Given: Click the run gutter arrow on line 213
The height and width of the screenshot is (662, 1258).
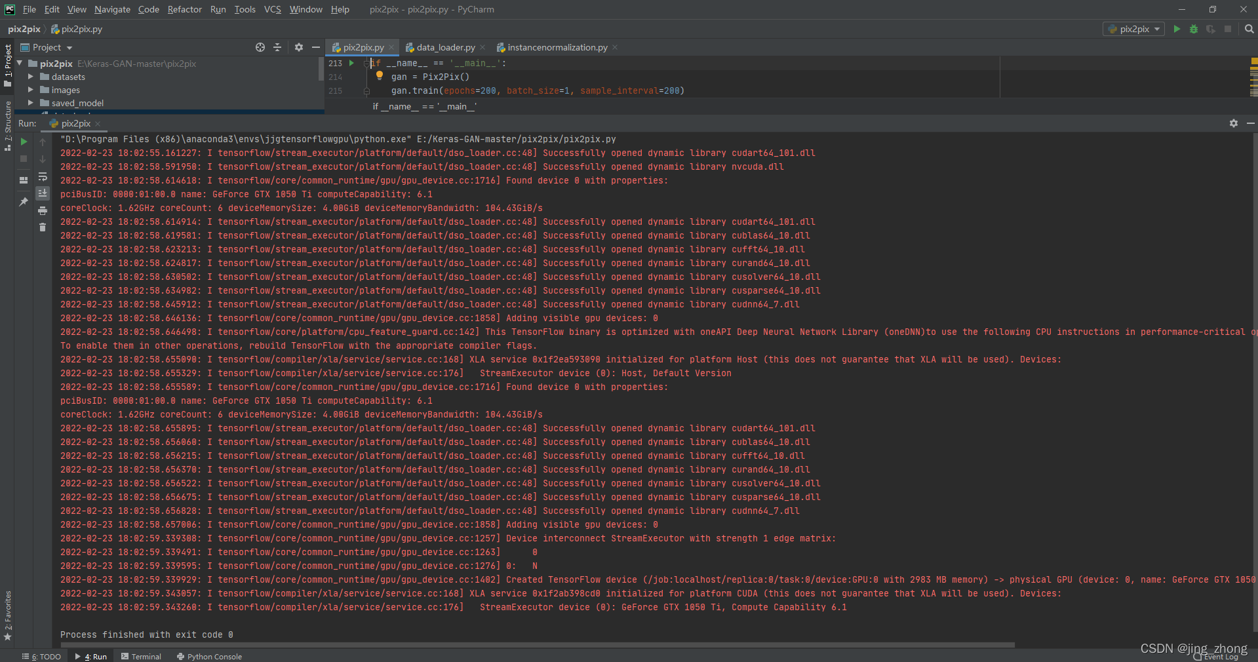Looking at the screenshot, I should pos(352,63).
